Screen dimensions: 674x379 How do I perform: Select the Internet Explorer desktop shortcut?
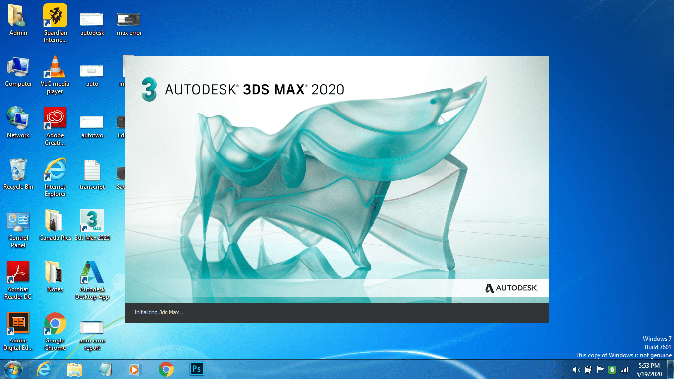click(55, 177)
